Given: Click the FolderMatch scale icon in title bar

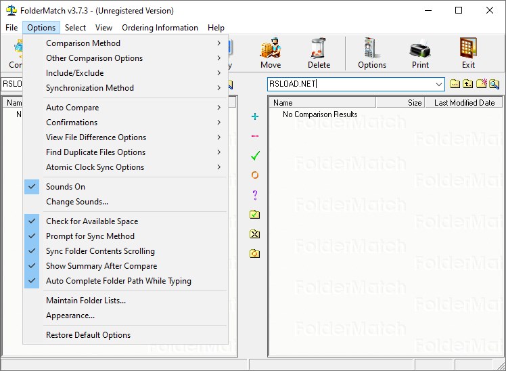Looking at the screenshot, I should point(11,10).
